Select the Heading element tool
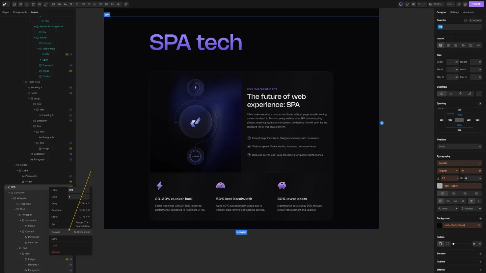This screenshot has height=273, width=486. pos(60,4)
